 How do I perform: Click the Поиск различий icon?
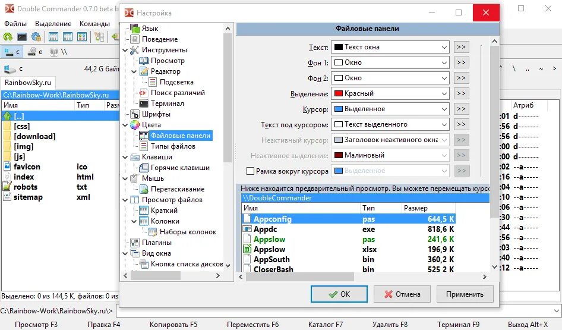[x=143, y=93]
